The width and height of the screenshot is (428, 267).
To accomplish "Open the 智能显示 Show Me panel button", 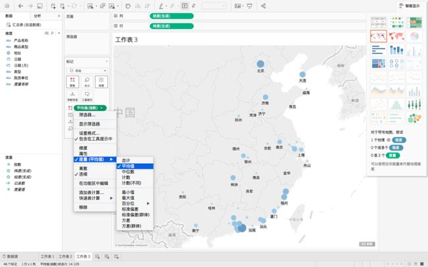I will [x=410, y=6].
